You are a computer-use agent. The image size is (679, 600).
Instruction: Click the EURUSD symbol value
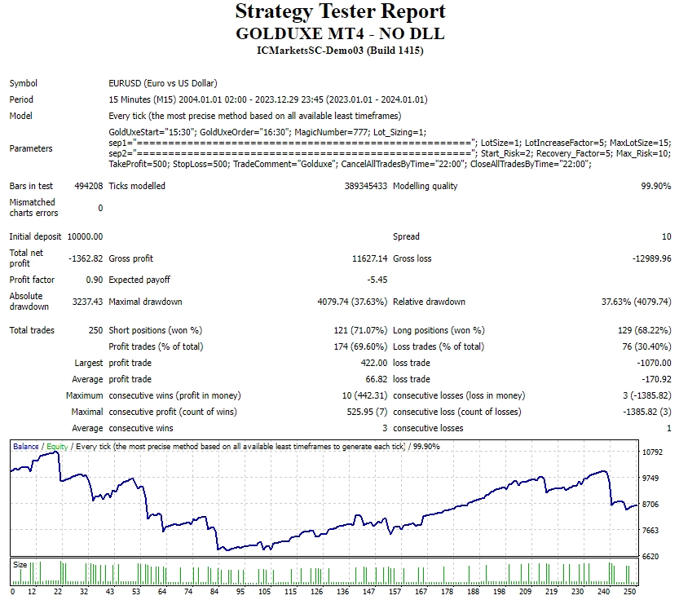162,83
